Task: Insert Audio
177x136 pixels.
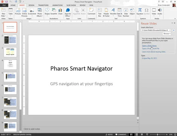Action: pos(160,12)
